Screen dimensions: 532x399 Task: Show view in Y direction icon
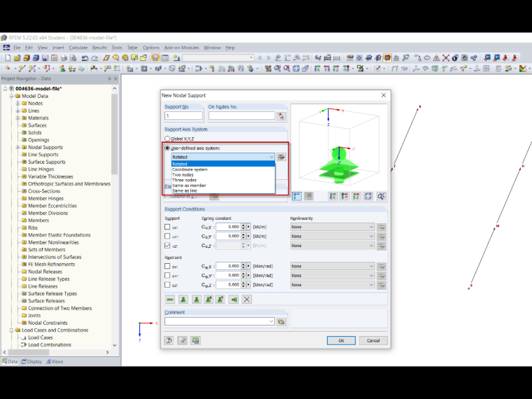point(344,196)
